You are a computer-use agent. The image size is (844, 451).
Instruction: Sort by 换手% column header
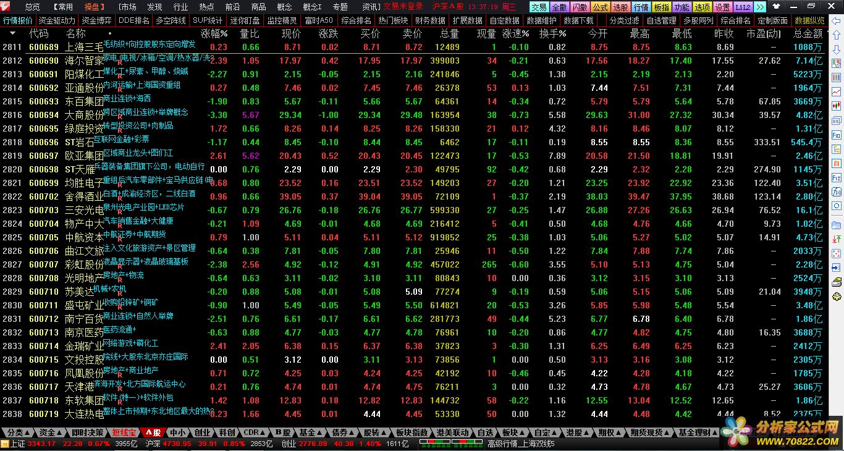point(552,33)
